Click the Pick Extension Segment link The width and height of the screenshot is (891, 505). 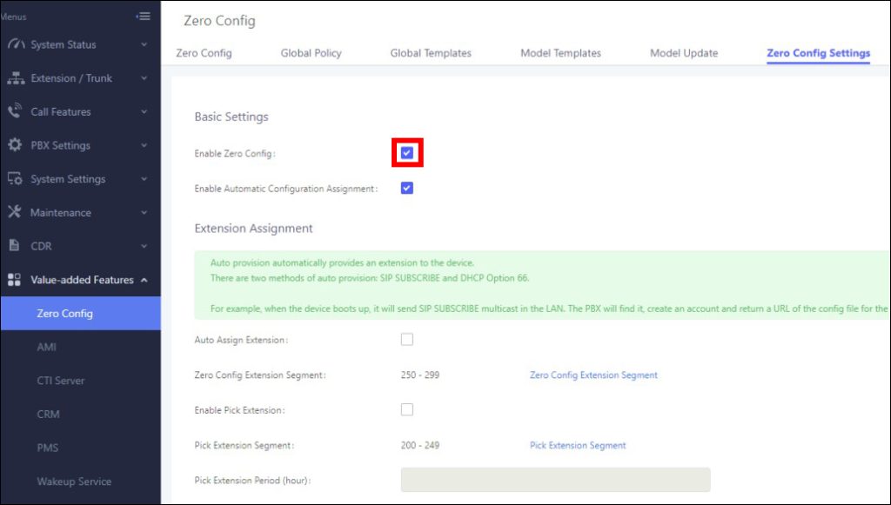click(578, 444)
